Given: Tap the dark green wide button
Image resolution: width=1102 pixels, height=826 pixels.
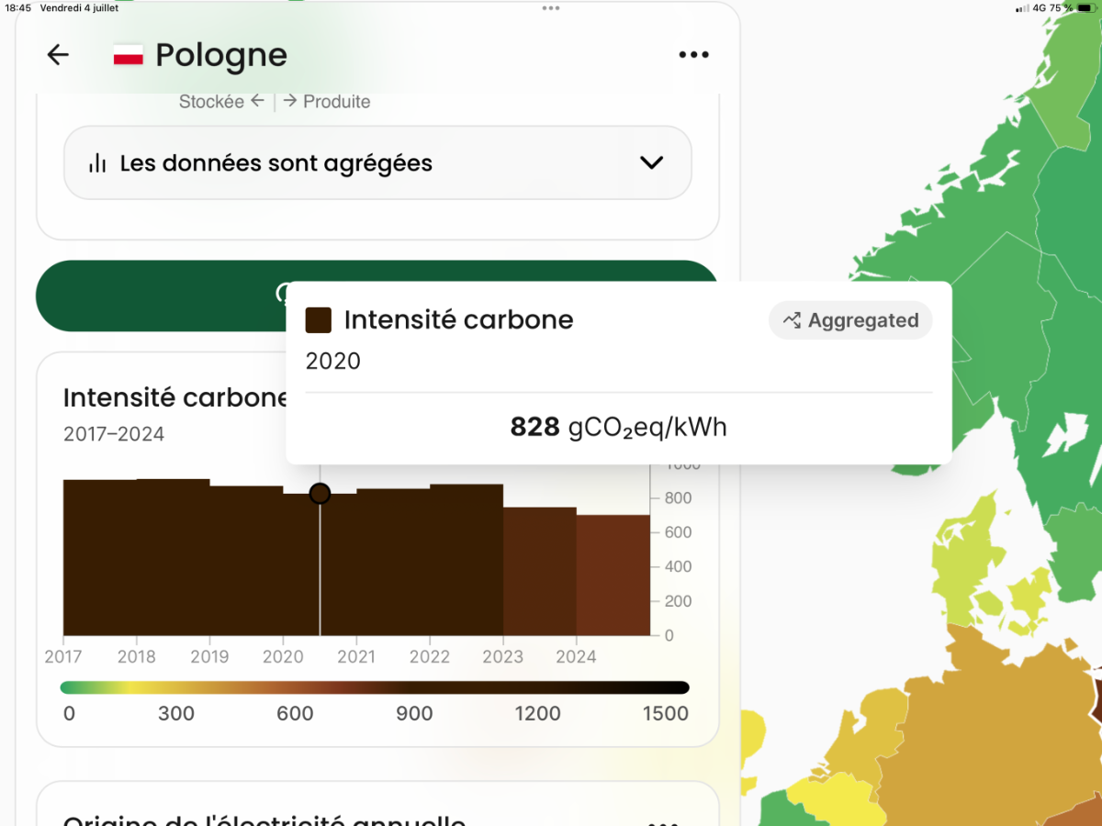Looking at the screenshot, I should point(377,296).
